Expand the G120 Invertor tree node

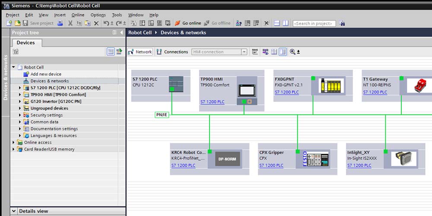coord(20,102)
